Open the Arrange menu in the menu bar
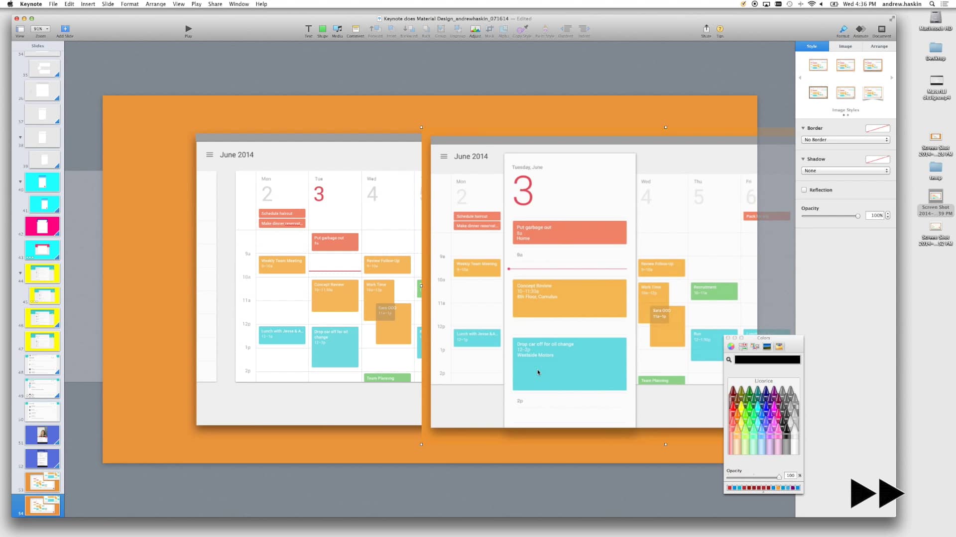956x537 pixels. [x=155, y=4]
